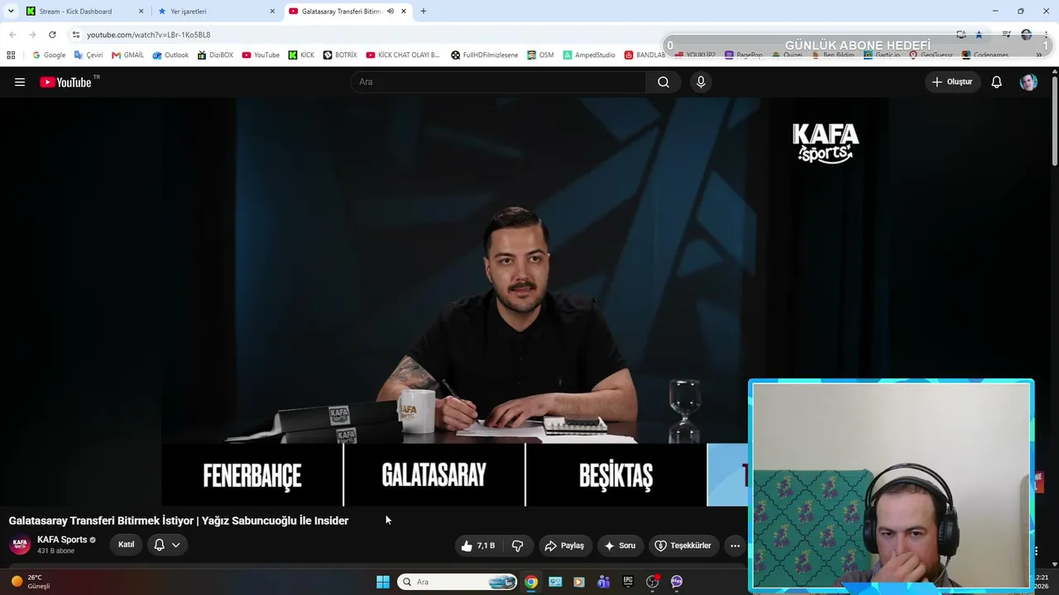This screenshot has height=595, width=1059.
Task: Close the Galatasaray Transferi tab
Action: click(404, 12)
